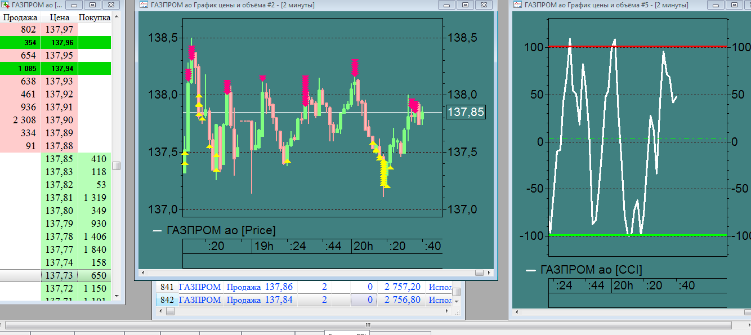Minimize the ГАЗПРОМ order book window
This screenshot has height=335, width=751.
pyautogui.click(x=74, y=5)
